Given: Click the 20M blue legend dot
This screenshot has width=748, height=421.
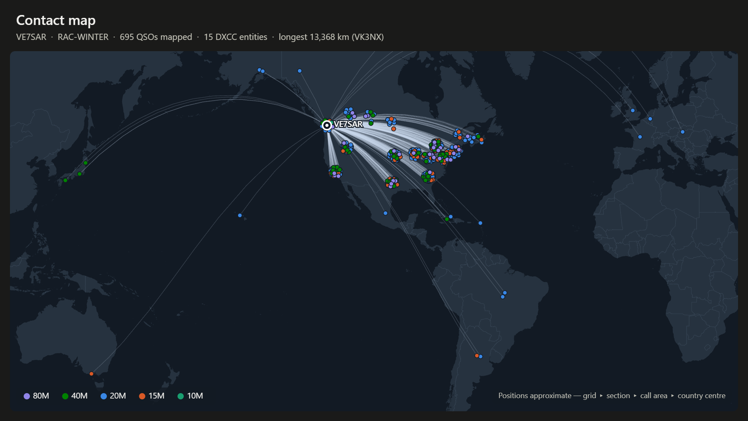Looking at the screenshot, I should pyautogui.click(x=103, y=396).
